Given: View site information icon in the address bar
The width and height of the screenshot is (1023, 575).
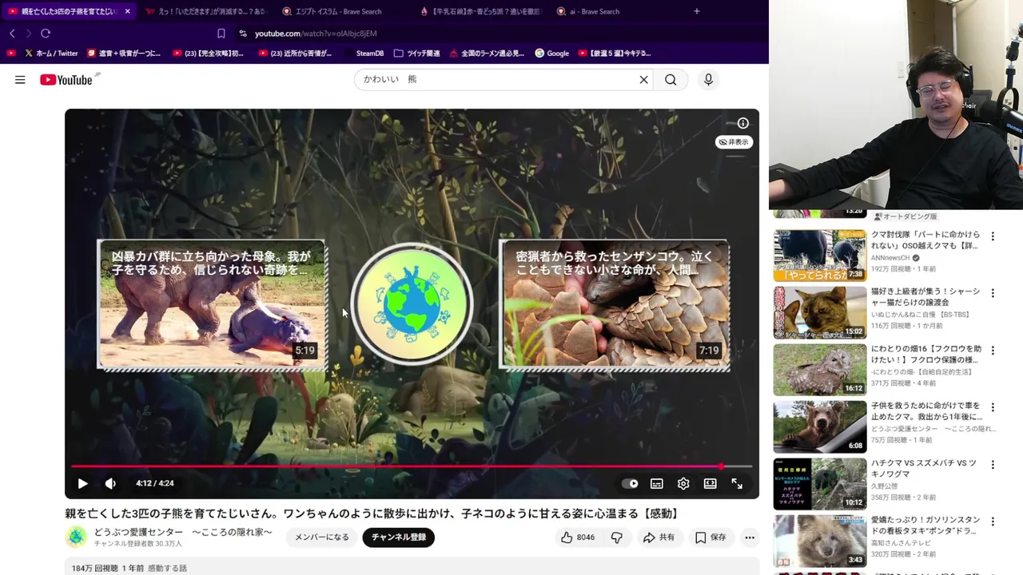Looking at the screenshot, I should [x=242, y=34].
